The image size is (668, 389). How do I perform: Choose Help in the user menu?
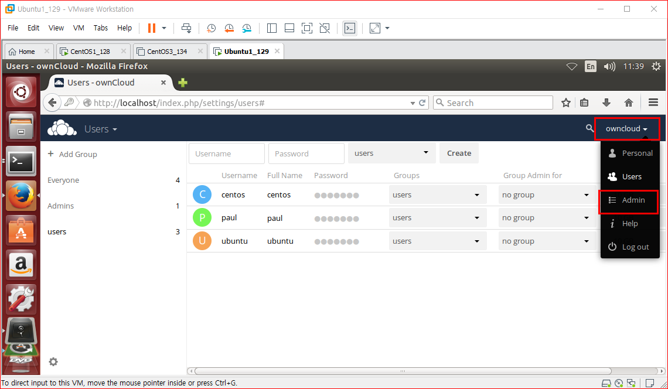point(630,224)
